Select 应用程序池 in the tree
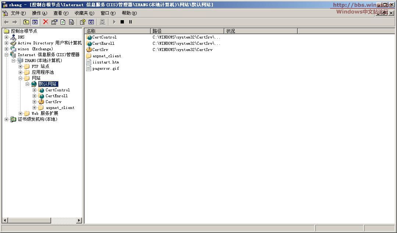Image resolution: width=397 pixels, height=233 pixels. 43,72
